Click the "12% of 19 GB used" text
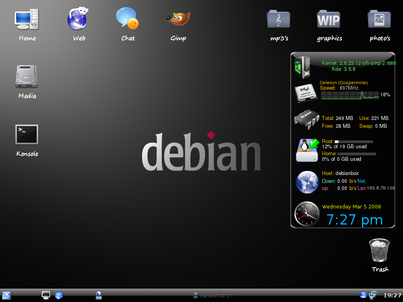Viewport: 403px width, 302px height. tap(344, 147)
